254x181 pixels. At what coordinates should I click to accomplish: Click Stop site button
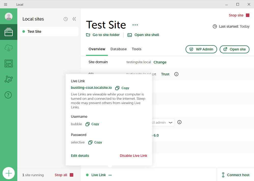point(239,15)
